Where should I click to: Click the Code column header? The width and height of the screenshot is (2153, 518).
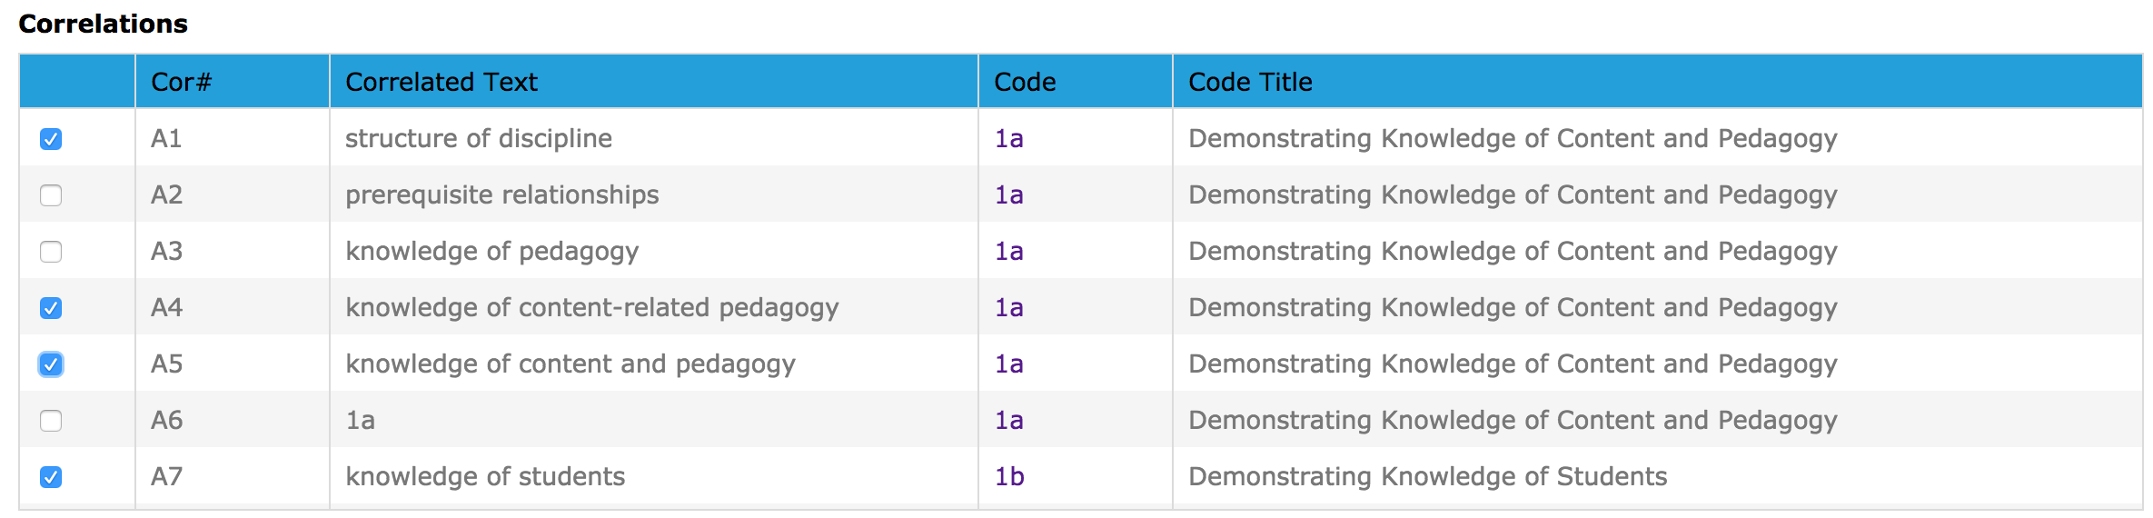(x=1076, y=82)
